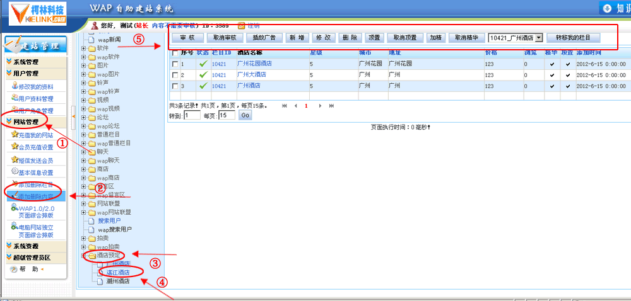Screen dimensions: 631x301
Task: Click the 用户资料管理 users icon
Action: pos(15,98)
